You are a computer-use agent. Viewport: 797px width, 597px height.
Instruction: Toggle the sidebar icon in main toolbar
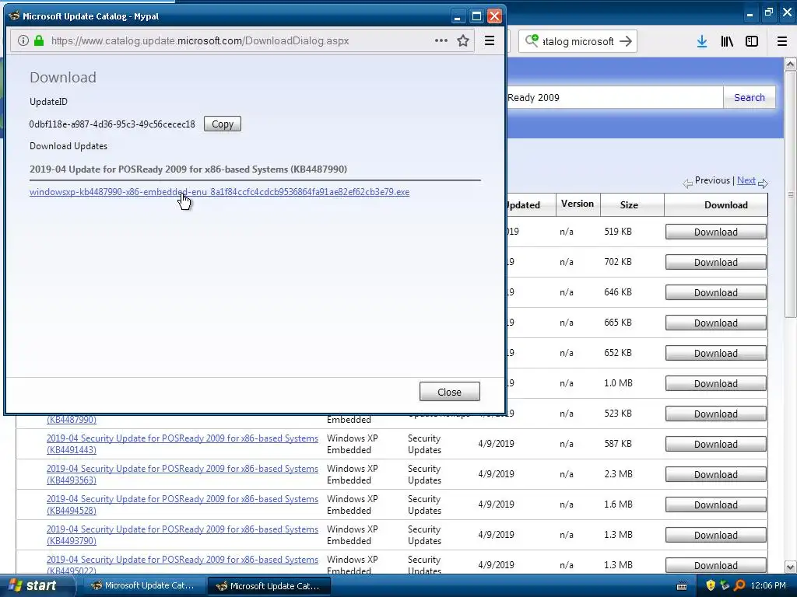coord(752,41)
